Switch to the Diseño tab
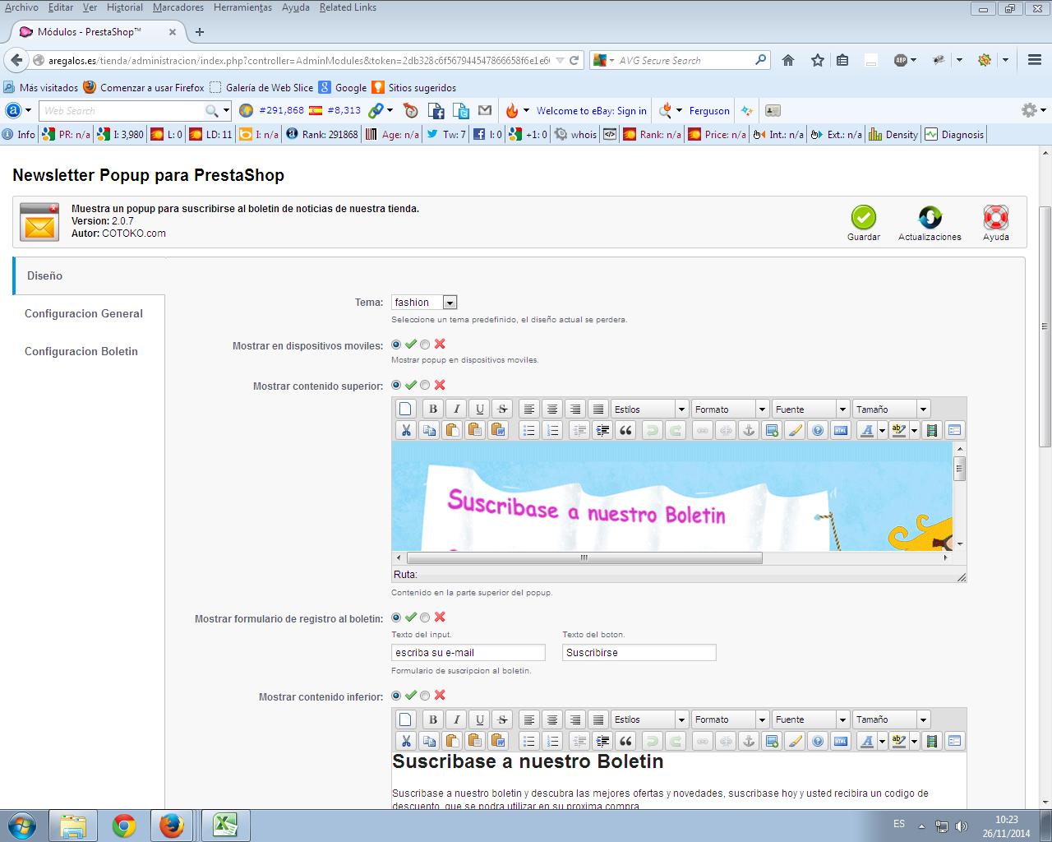Viewport: 1052px width, 842px height. 89,275
